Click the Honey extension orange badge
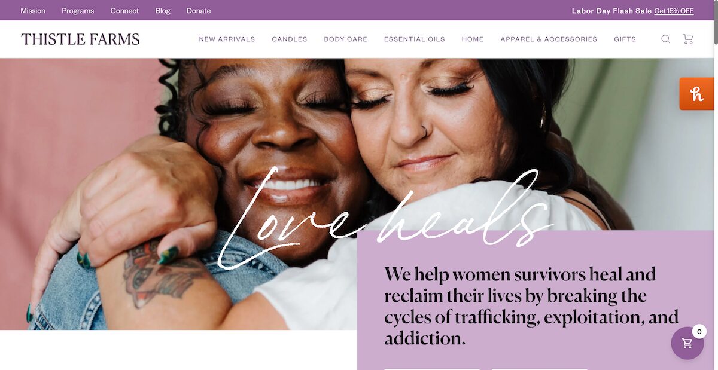The image size is (718, 370). tap(697, 94)
